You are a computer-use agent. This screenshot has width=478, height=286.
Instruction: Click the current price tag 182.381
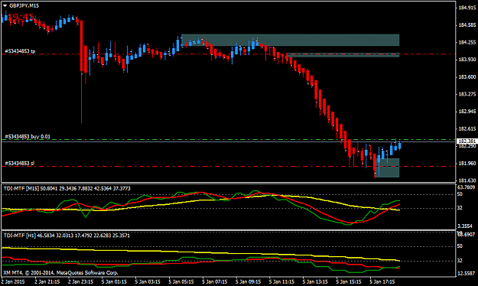click(467, 141)
